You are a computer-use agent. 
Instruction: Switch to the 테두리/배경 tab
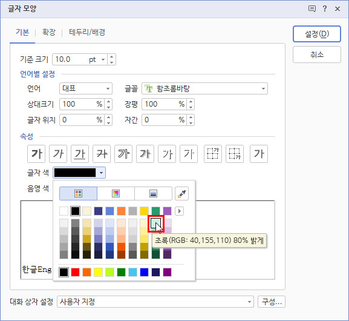87,32
